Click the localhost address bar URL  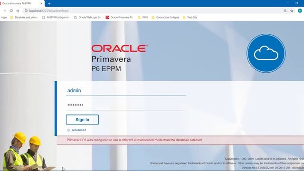click(49, 11)
